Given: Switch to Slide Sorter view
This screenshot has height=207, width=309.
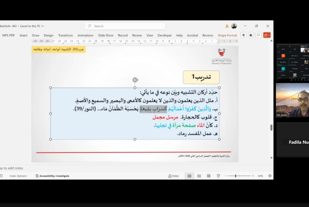Looking at the screenshot, I should click(199, 176).
